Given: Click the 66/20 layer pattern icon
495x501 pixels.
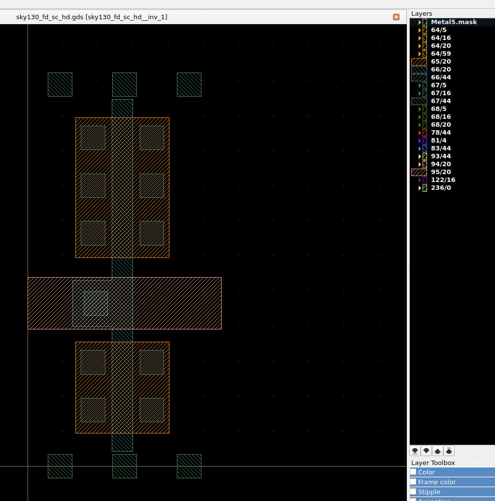Looking at the screenshot, I should pyautogui.click(x=419, y=70).
